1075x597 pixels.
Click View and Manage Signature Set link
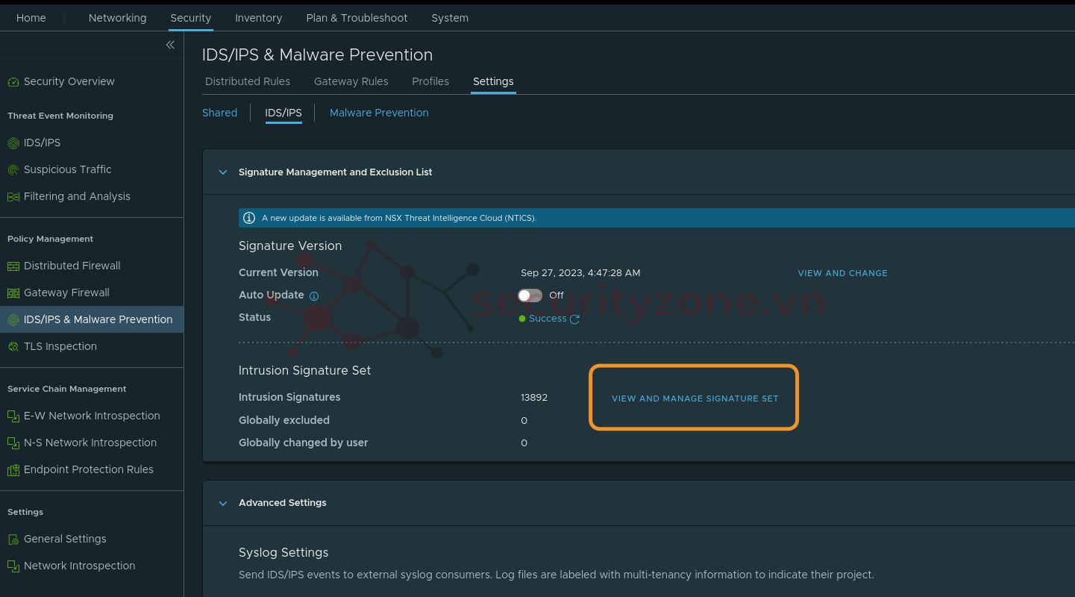[695, 398]
